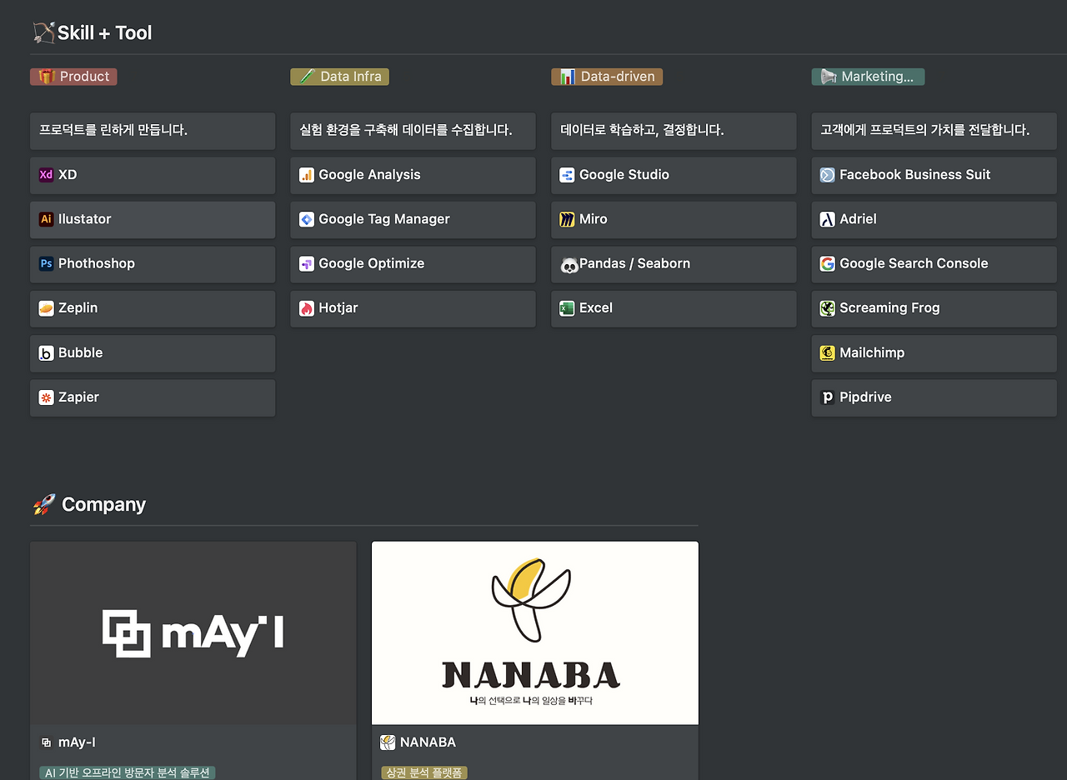Screen dimensions: 1067x780
Task: Click the Mailchimp icon
Action: coord(828,353)
